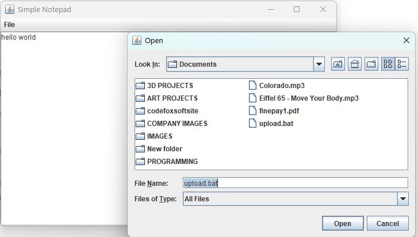Select the COMPANY IMAGES folder icon

[140, 124]
